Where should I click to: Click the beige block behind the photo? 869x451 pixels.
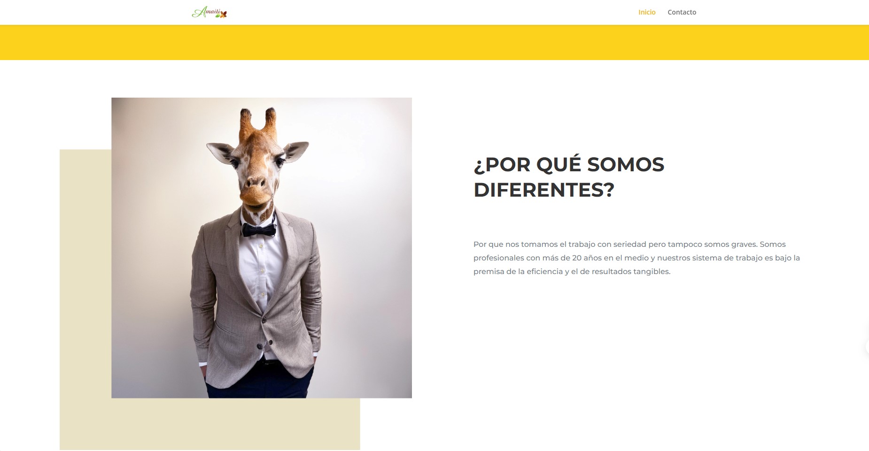point(85,300)
